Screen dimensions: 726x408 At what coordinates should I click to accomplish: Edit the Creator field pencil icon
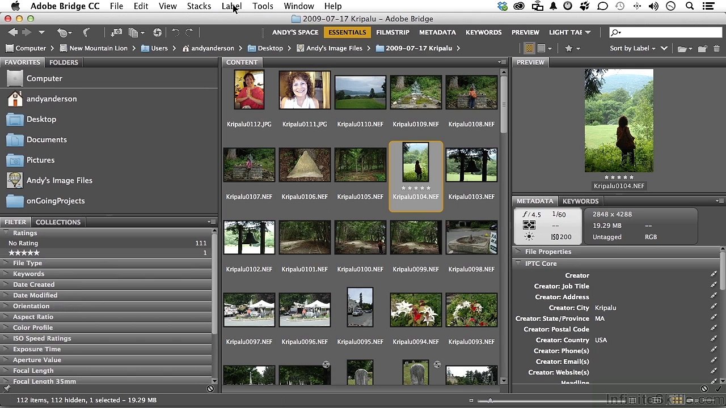(714, 275)
